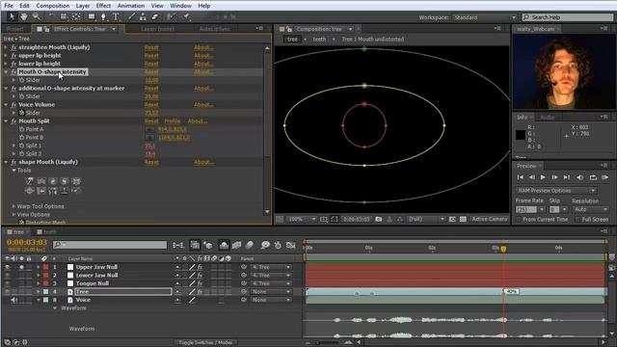This screenshot has height=347, width=617.
Task: Collapse the Mouth Split effect
Action: click(x=6, y=121)
